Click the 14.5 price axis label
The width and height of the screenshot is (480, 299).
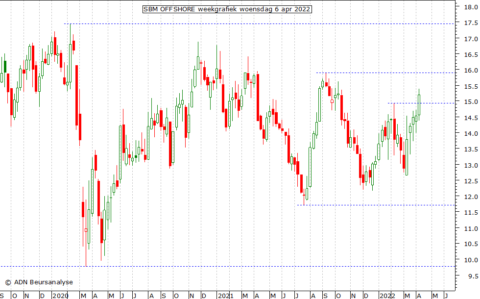[471, 118]
